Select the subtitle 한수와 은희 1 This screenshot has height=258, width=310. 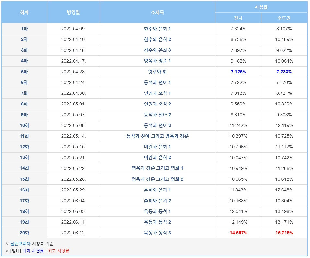point(157,29)
